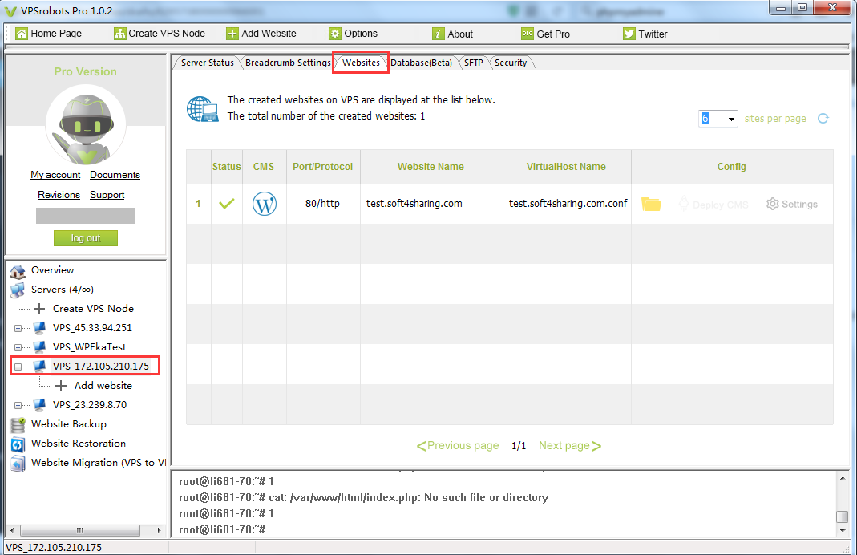Click the WordPress CMS icon in row 1
857x555 pixels.
264,204
